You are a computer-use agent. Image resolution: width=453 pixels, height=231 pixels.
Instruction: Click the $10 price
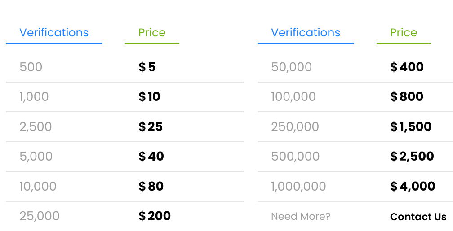coord(149,97)
